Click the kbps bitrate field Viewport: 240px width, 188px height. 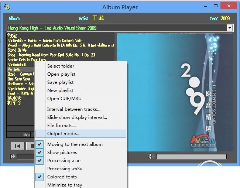point(18,134)
